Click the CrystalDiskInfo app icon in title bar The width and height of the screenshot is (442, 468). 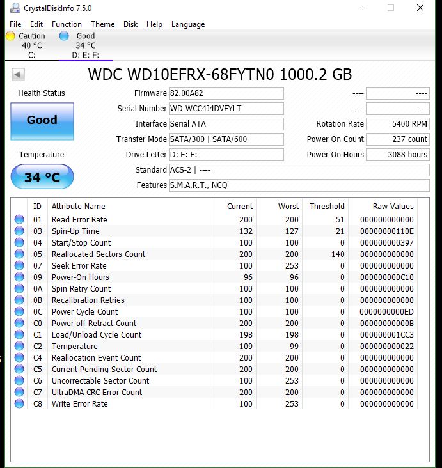tap(15, 8)
